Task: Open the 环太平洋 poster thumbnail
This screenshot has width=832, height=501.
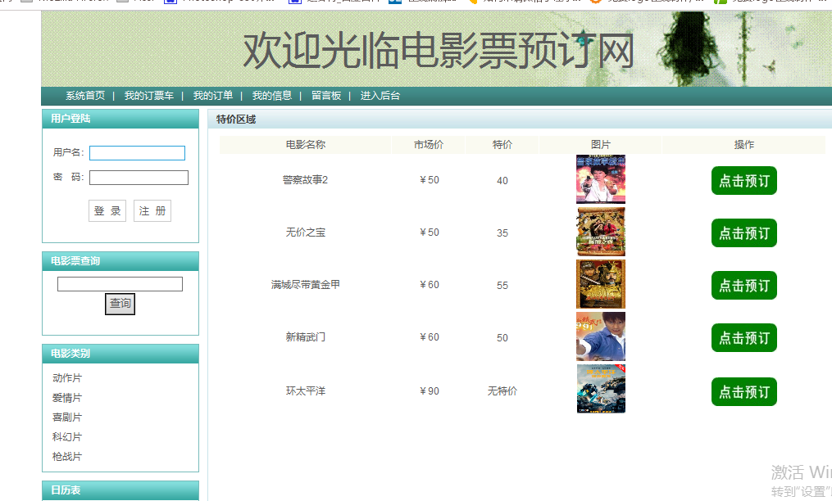Action: [601, 389]
